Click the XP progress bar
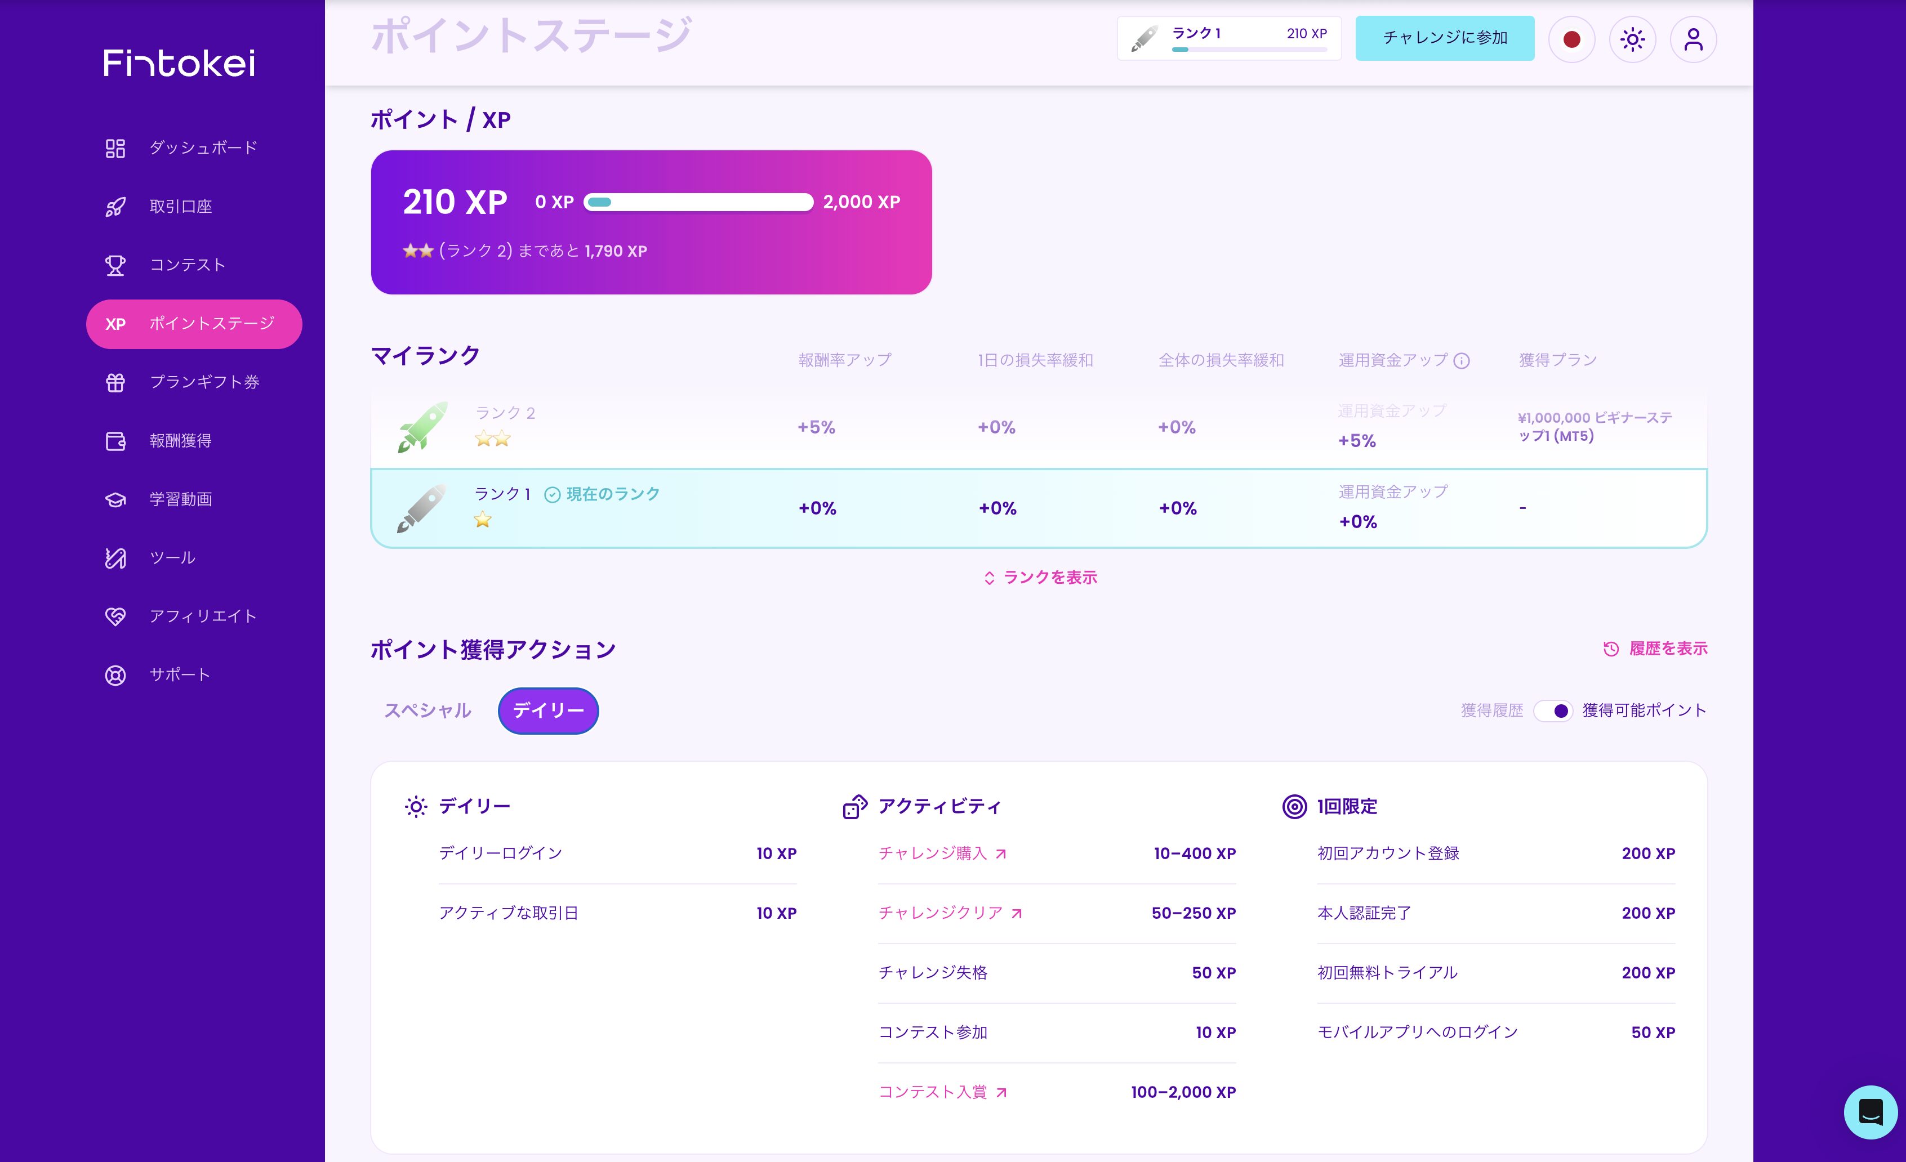Screen dimensions: 1906x1162 pos(698,203)
